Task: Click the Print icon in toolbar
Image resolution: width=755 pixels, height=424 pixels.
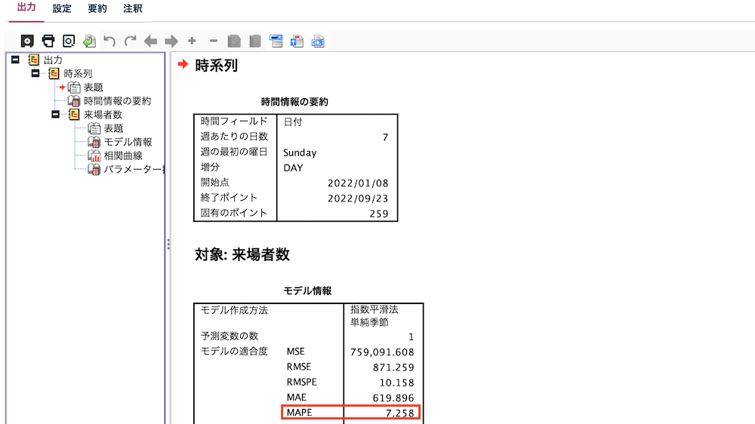Action: coord(48,41)
